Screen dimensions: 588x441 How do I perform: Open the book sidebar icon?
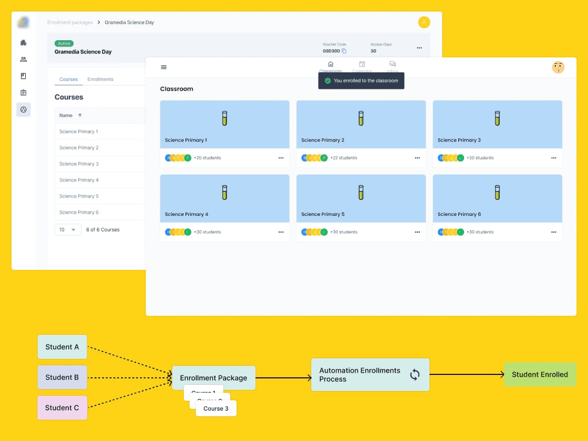[23, 76]
